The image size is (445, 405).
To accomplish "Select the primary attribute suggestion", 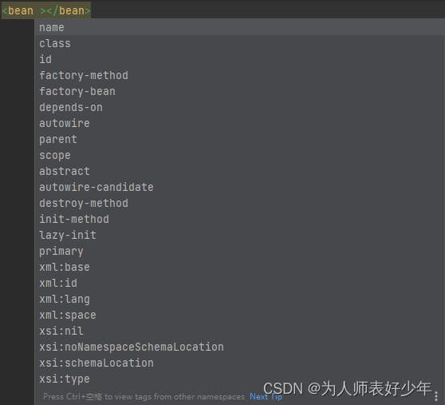I will coord(239,251).
